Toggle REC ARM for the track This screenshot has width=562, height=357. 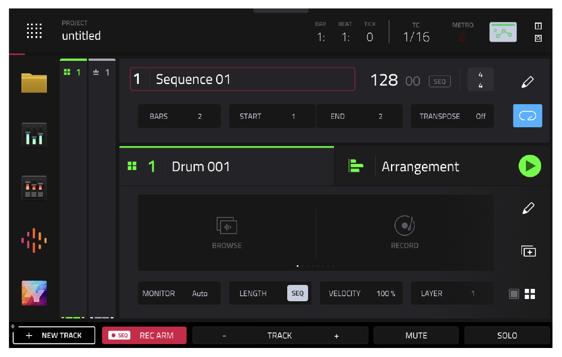pos(144,336)
